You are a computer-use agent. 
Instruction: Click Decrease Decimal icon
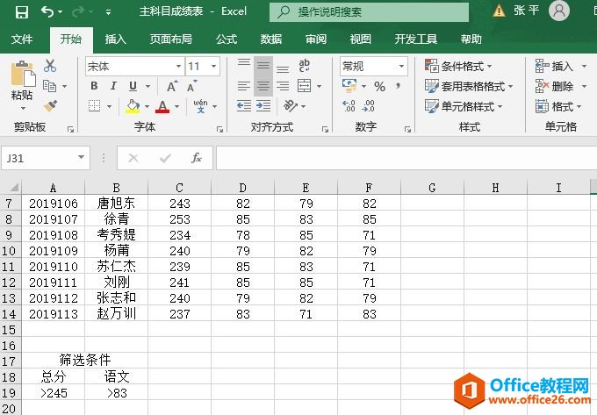pyautogui.click(x=368, y=106)
